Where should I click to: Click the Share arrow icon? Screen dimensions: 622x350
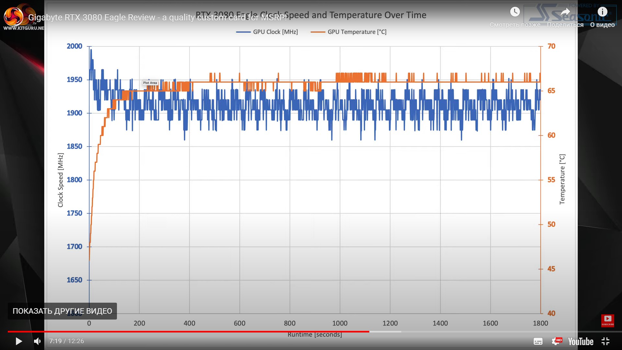tap(565, 12)
